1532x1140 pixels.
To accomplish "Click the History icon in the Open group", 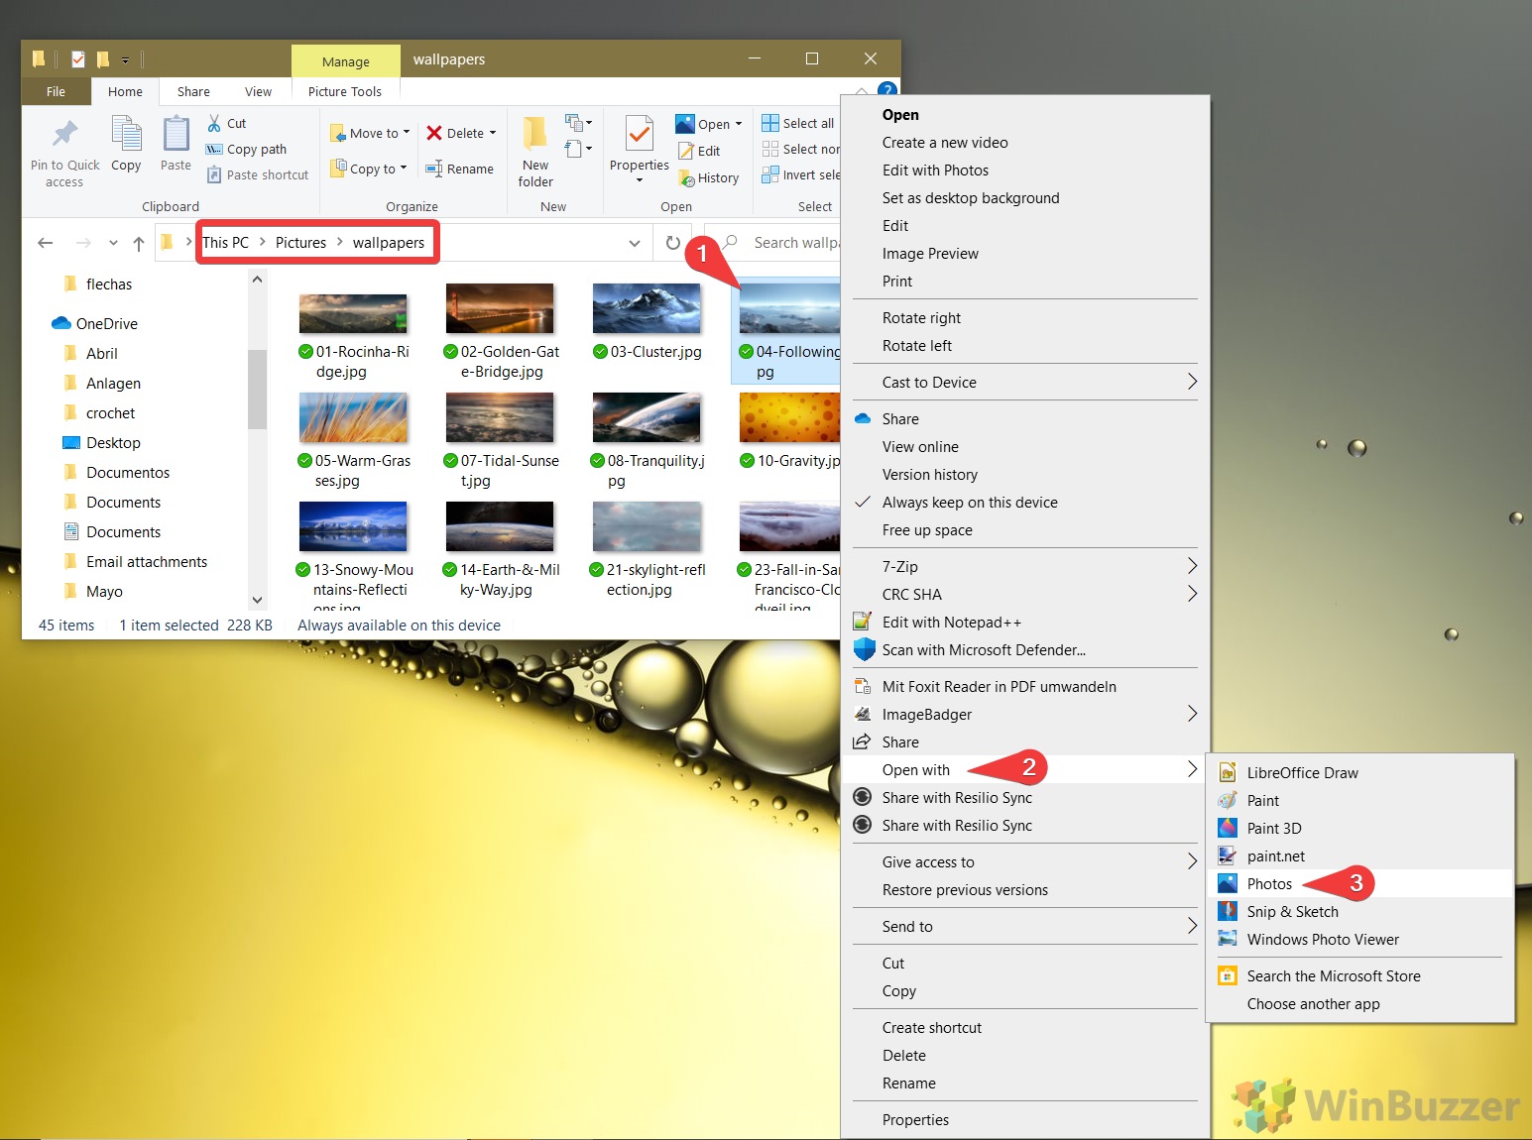I will pyautogui.click(x=710, y=177).
